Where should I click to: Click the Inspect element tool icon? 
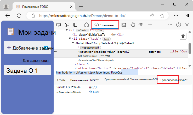(x=59, y=25)
